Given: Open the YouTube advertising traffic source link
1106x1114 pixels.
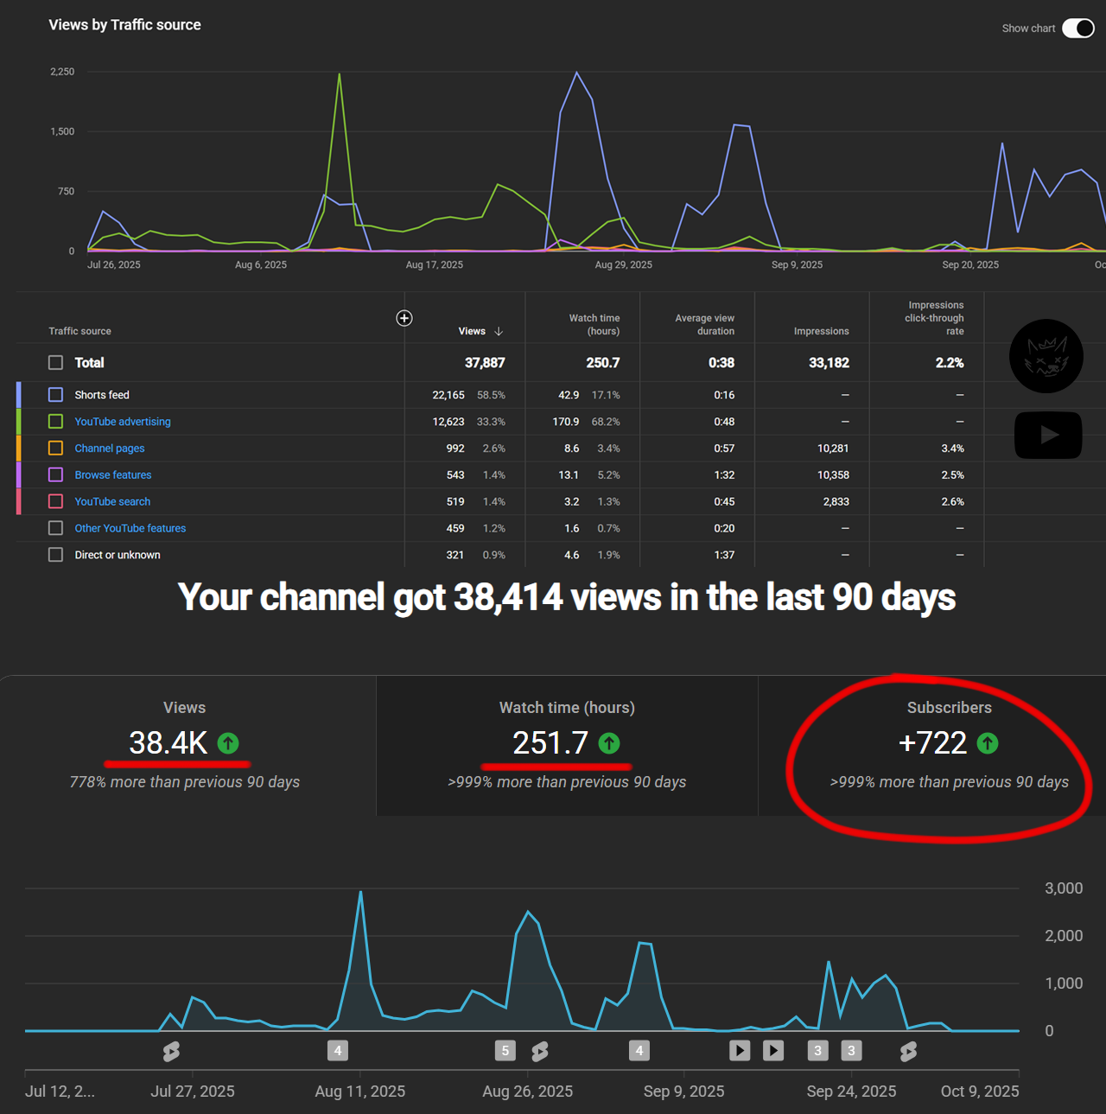Looking at the screenshot, I should (123, 422).
